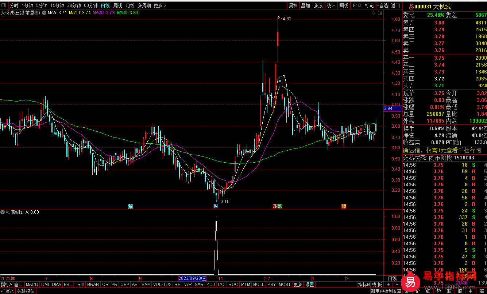This screenshot has height=294, width=487.
Task: Select the RSI indicator
Action: point(178,285)
